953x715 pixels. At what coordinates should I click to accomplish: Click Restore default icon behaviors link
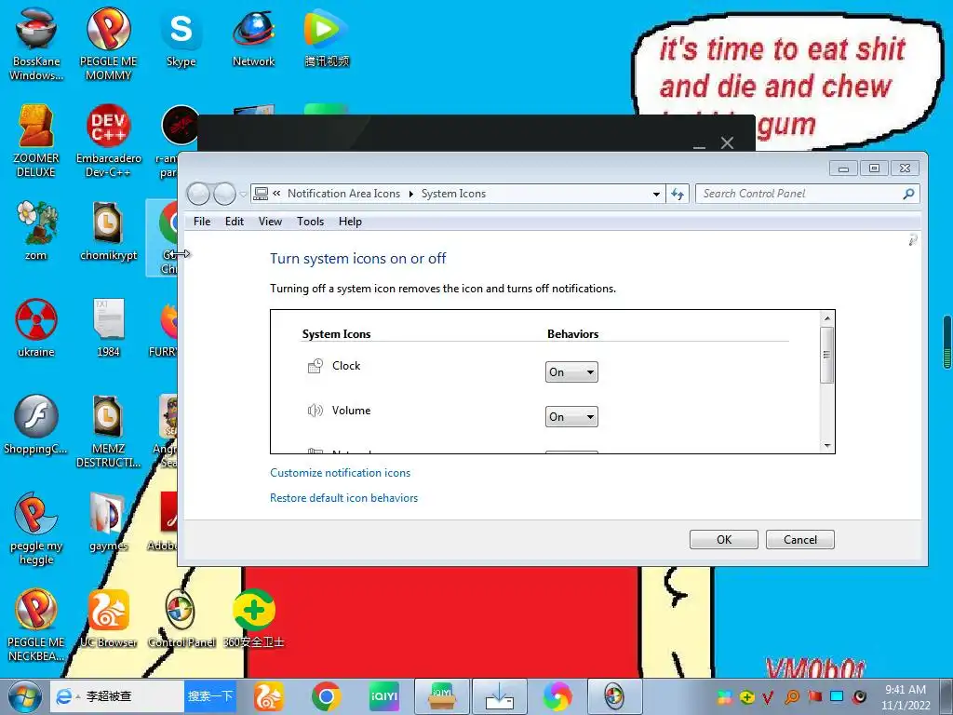[x=344, y=498]
